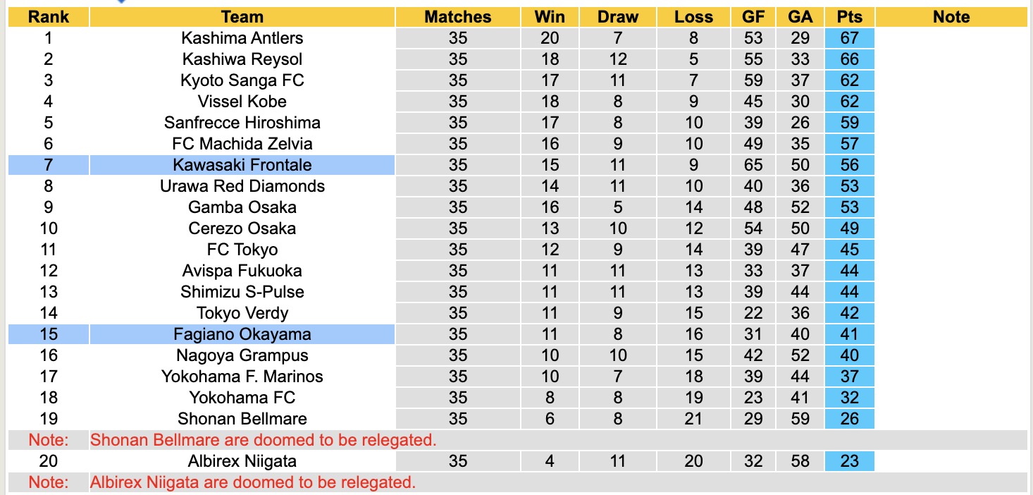1033x495 pixels.
Task: Click the Draw column header
Action: [x=618, y=17]
